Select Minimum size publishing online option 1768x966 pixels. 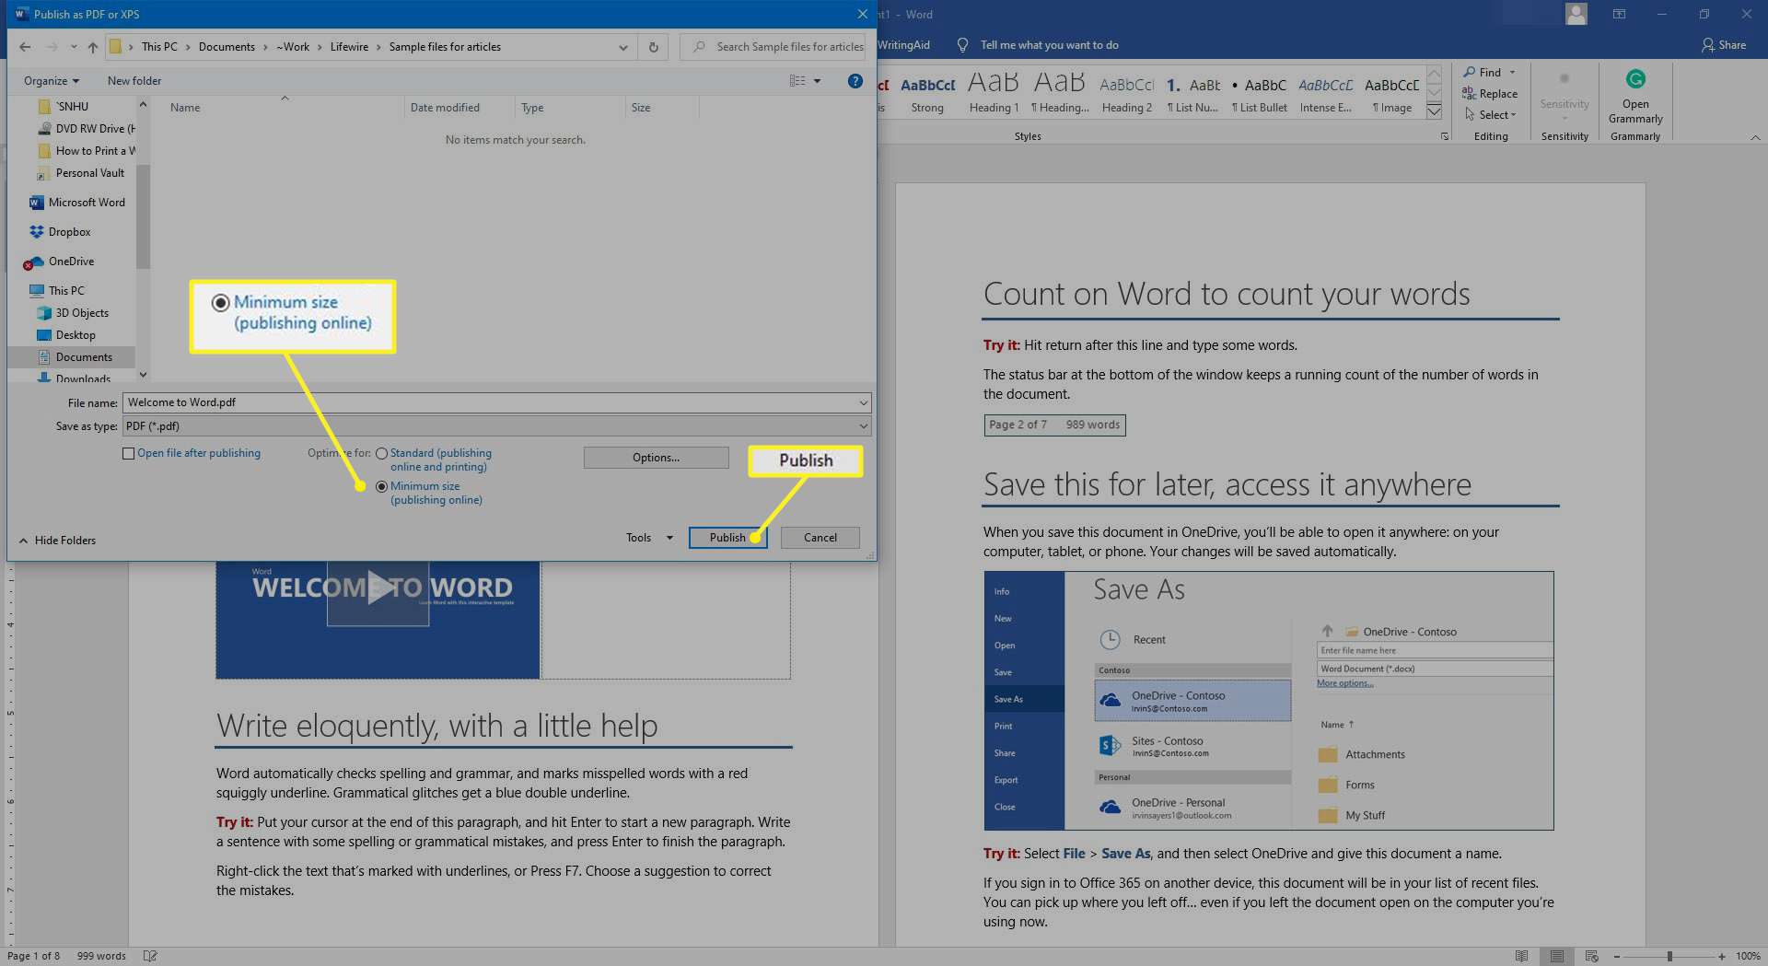tap(381, 487)
